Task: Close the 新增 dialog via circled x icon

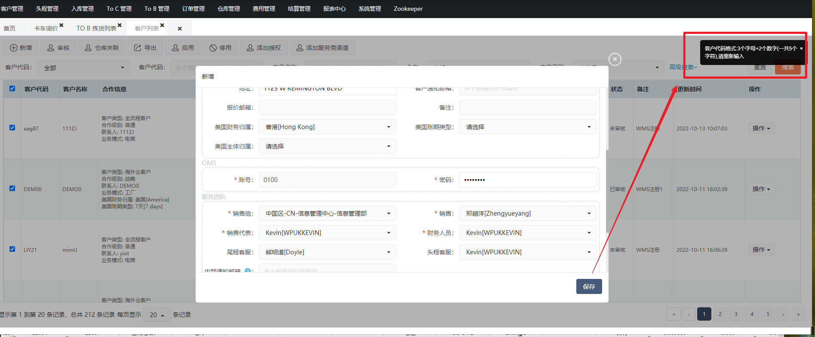Action: click(x=615, y=59)
